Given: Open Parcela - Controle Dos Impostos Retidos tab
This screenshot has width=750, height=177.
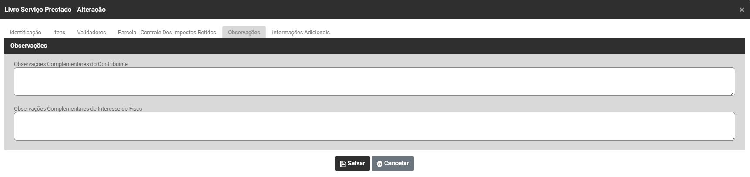Looking at the screenshot, I should point(167,33).
